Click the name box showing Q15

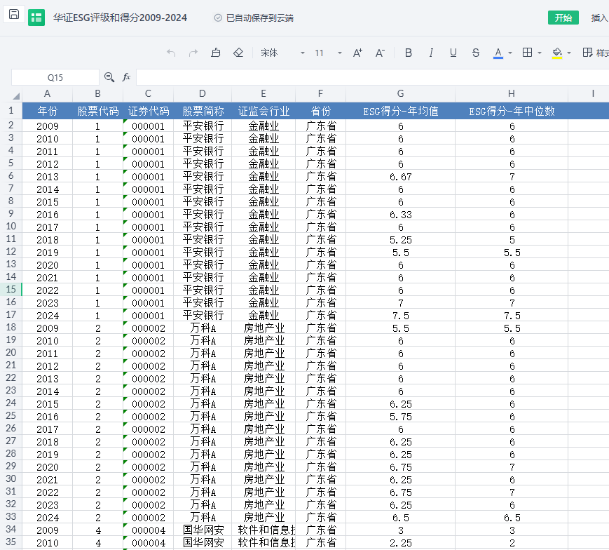coord(55,77)
